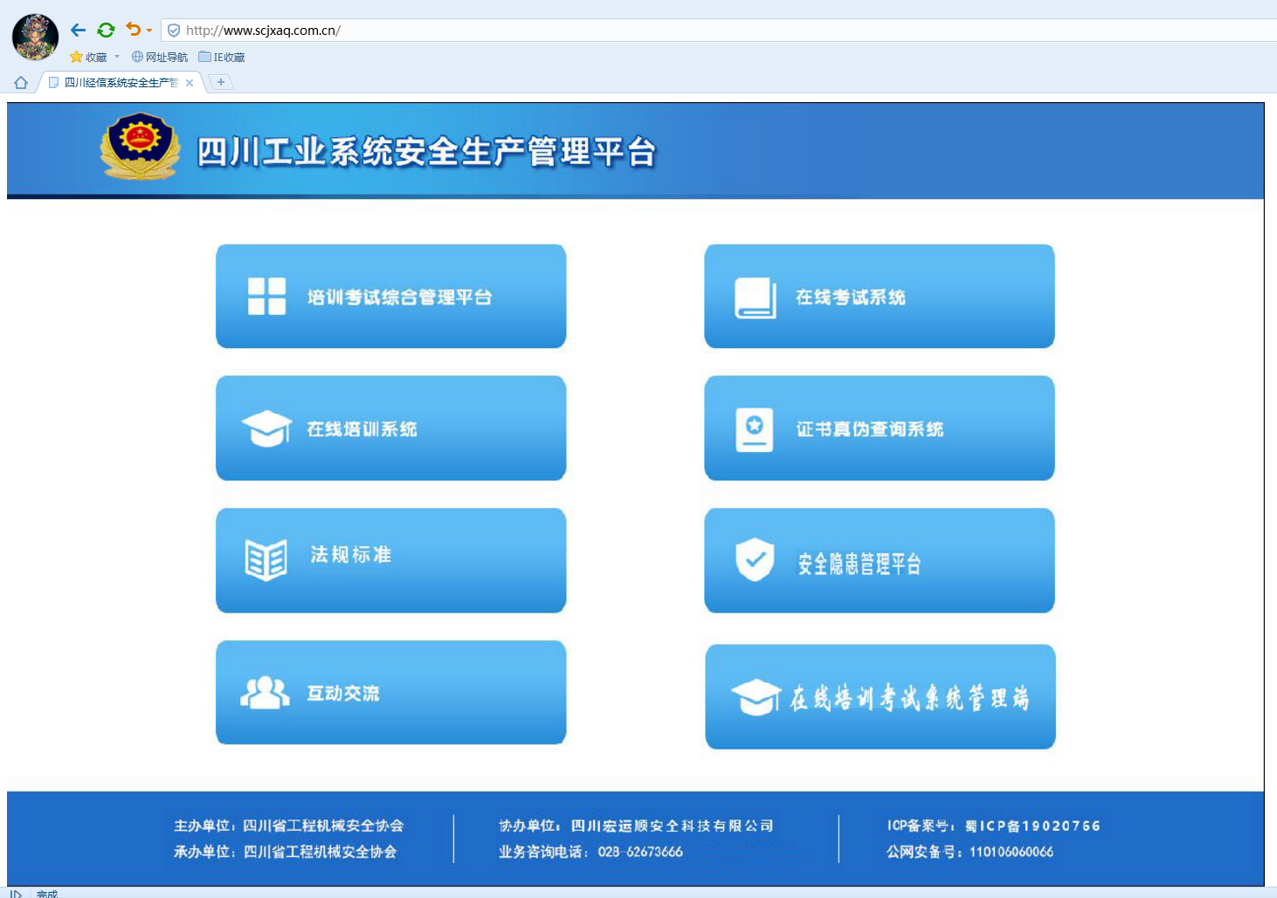Expand the undo history dropdown arrow

149,31
